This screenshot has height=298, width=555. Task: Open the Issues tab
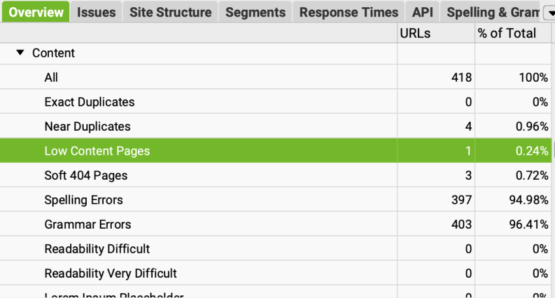(x=96, y=12)
